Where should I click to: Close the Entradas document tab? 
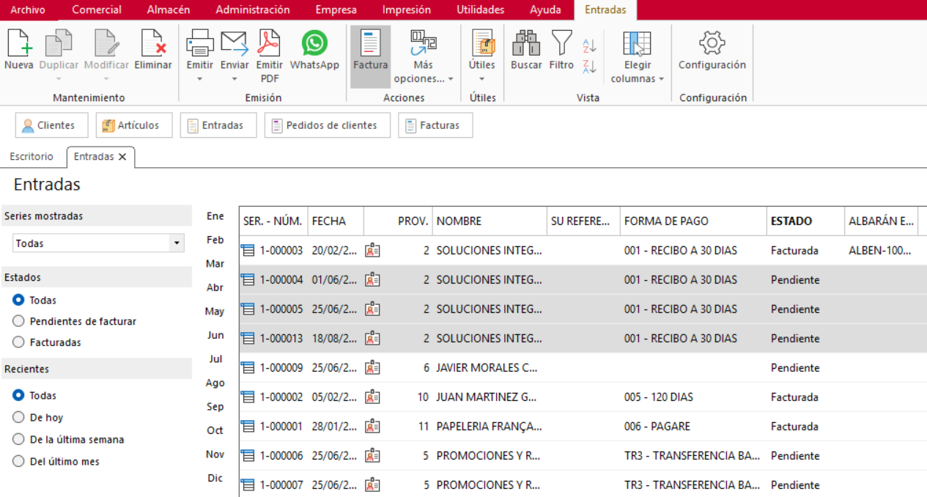(122, 157)
